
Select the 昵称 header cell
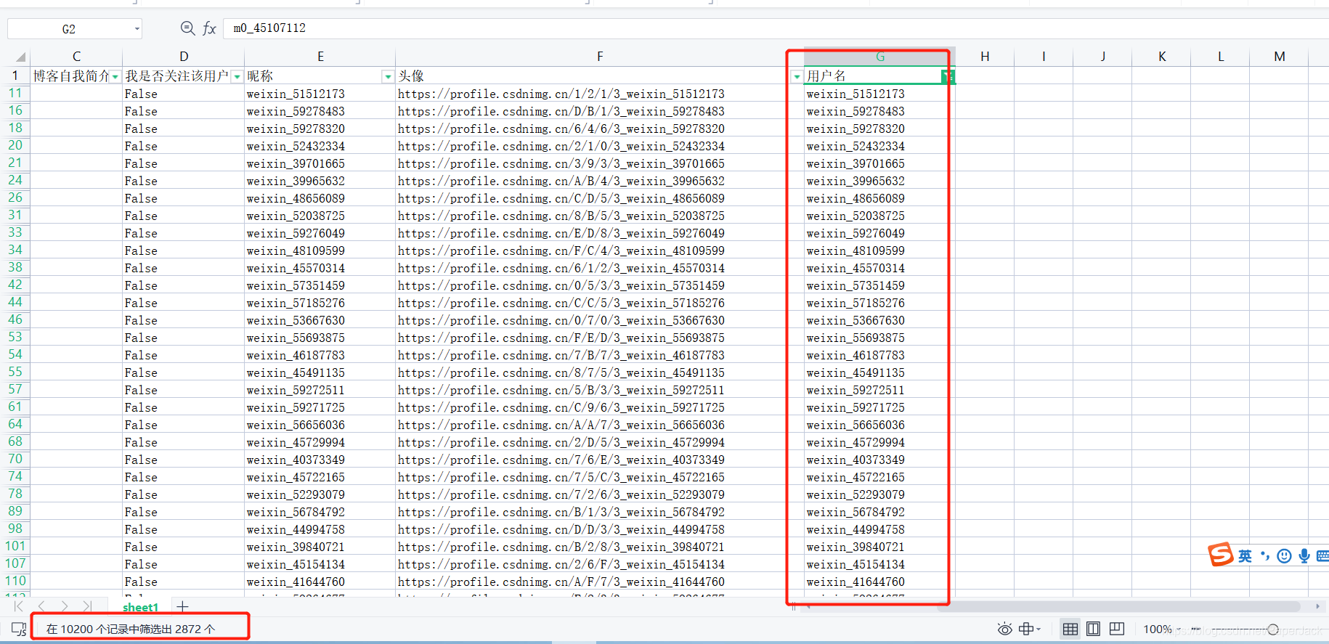coord(320,76)
